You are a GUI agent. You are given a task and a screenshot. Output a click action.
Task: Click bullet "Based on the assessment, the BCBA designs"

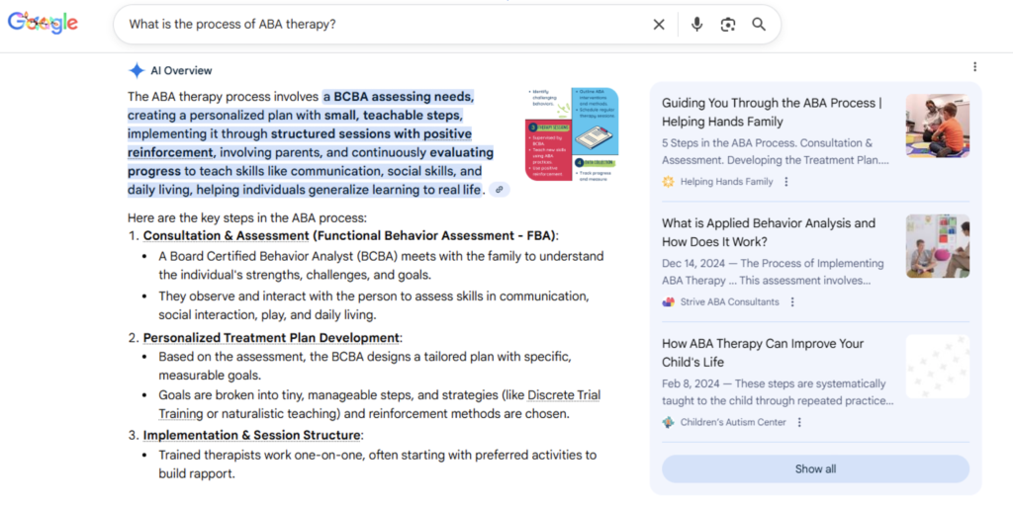pyautogui.click(x=365, y=366)
